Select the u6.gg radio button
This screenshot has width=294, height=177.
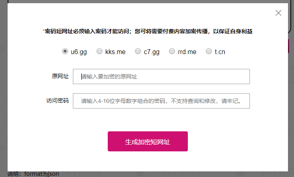(x=65, y=51)
